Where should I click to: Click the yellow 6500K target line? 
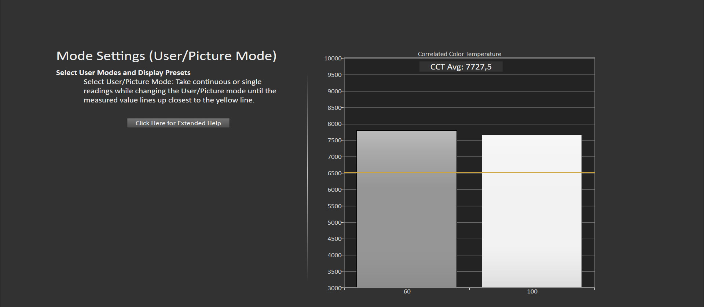point(469,172)
